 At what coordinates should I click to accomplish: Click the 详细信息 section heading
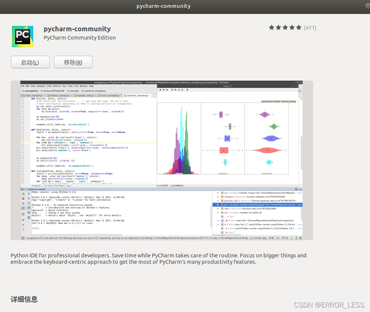[24, 299]
